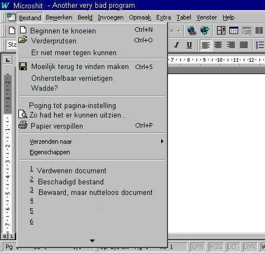Select the Align Right button
Image resolution: width=265 pixels, height=254 pixels.
(231, 45)
